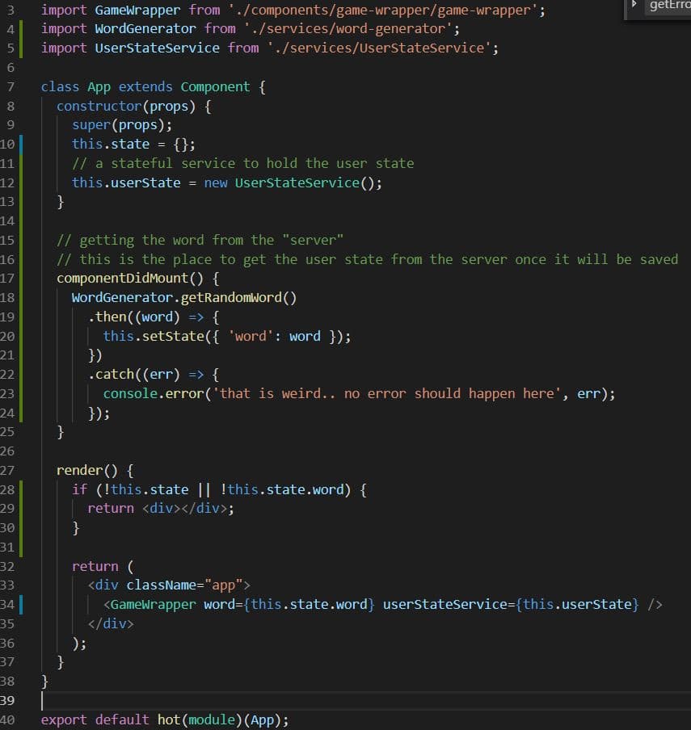The width and height of the screenshot is (691, 730).
Task: Click '<GameWrapper' JSX tag on line 34
Action: click(150, 605)
